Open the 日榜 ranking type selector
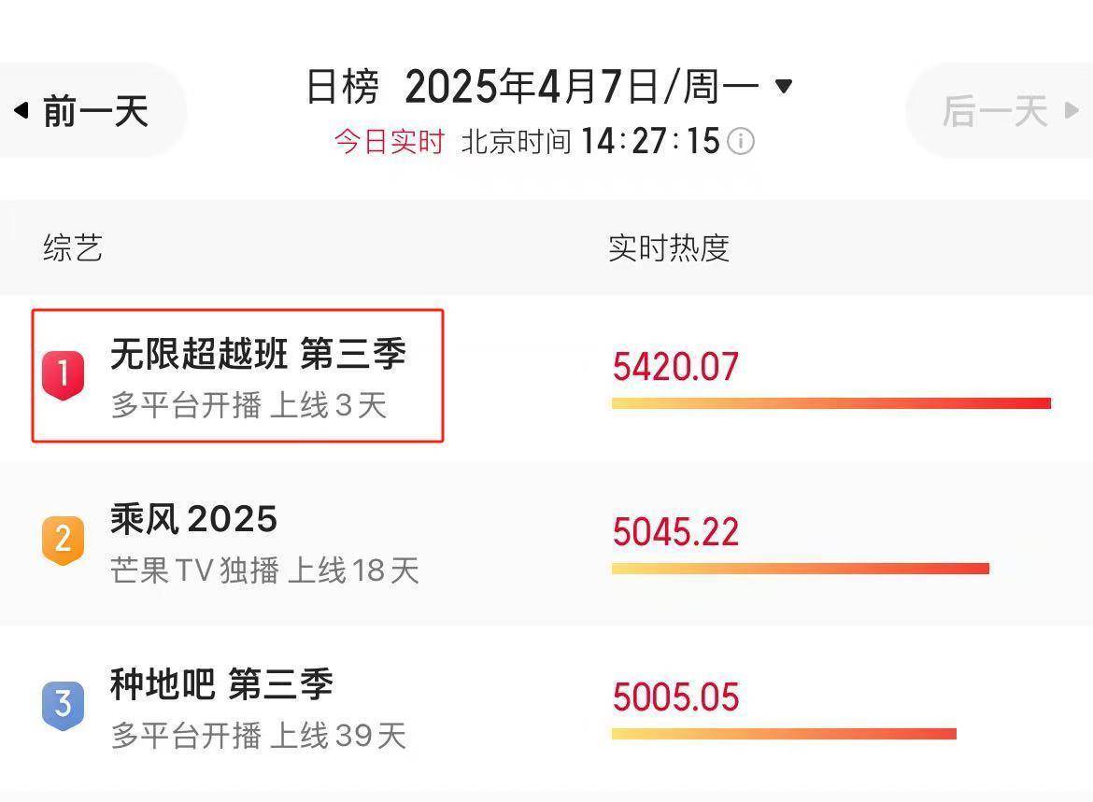Viewport: 1093px width, 802px height. (x=343, y=88)
